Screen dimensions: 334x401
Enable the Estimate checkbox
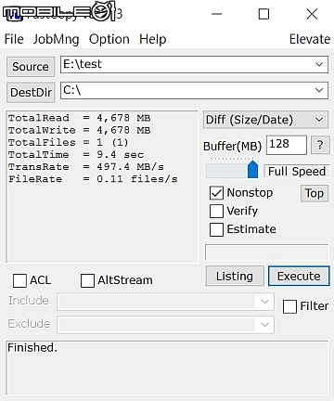click(x=216, y=229)
